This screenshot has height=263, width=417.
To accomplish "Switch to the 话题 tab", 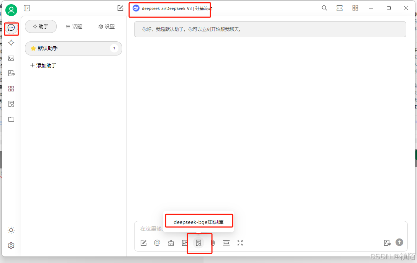I will tap(74, 26).
